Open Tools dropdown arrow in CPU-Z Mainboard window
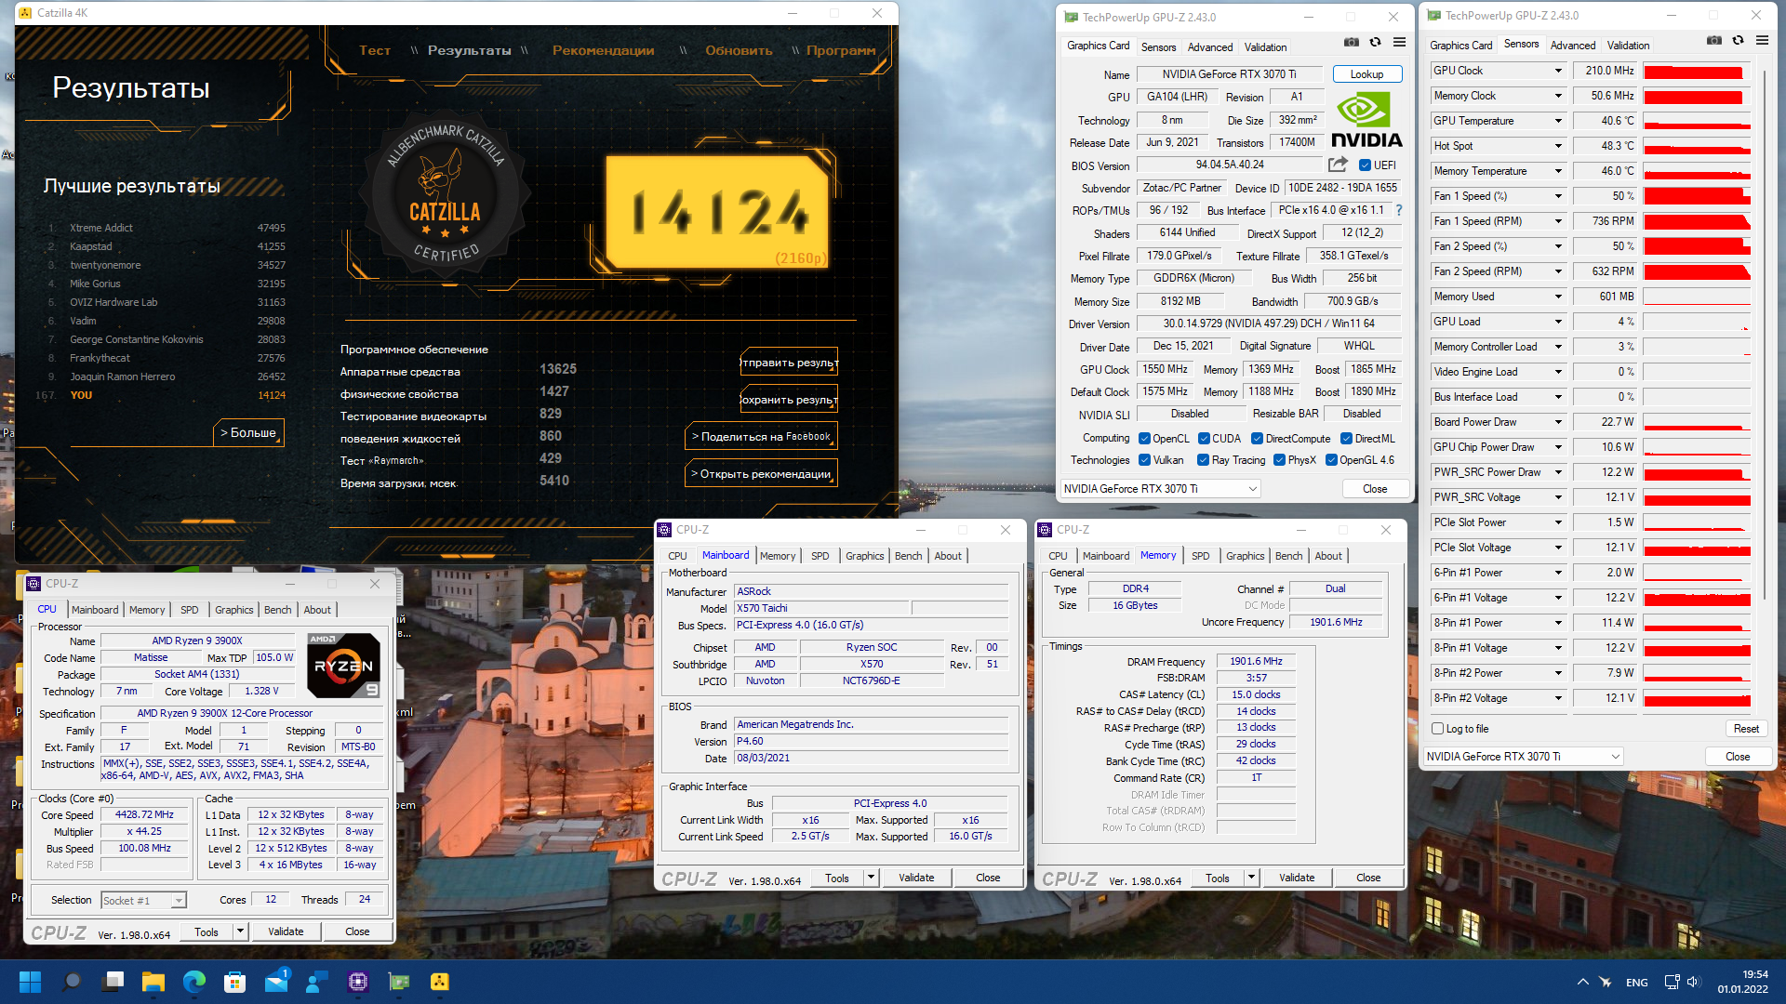Screen dimensions: 1786x1004 (x=871, y=878)
